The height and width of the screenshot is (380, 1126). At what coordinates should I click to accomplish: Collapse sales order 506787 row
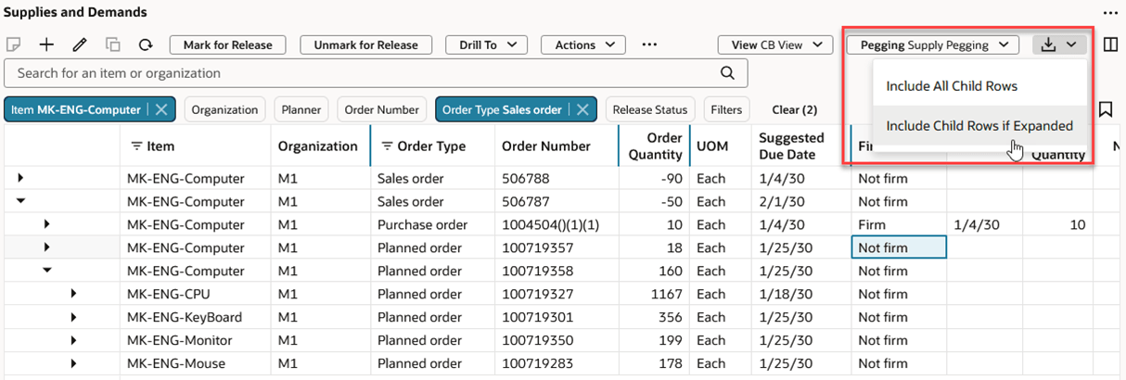[20, 201]
